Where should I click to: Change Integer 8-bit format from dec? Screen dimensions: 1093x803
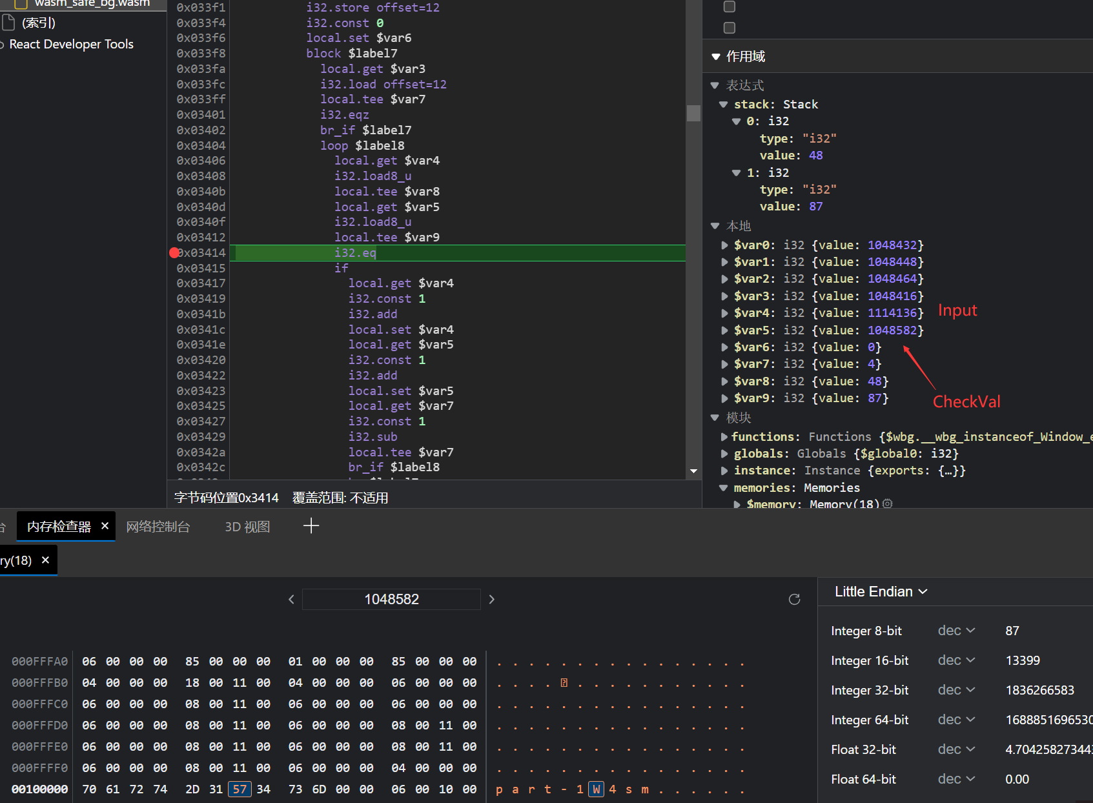point(956,631)
